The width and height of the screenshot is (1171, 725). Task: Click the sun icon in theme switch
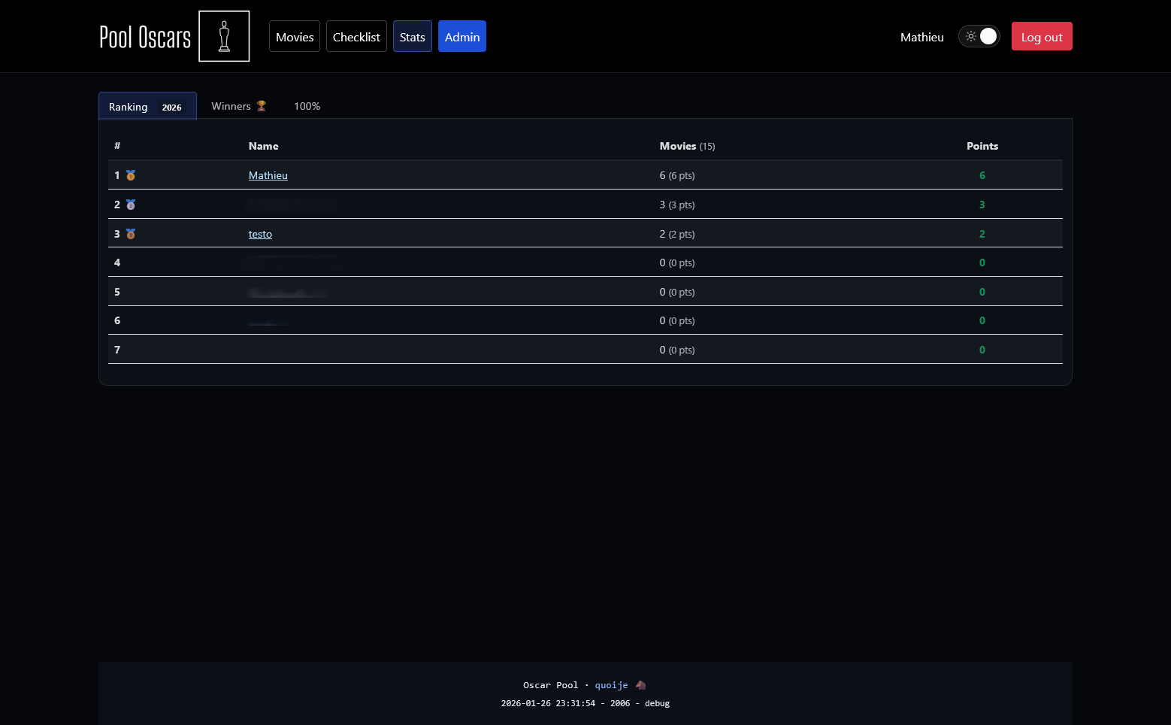tap(971, 36)
